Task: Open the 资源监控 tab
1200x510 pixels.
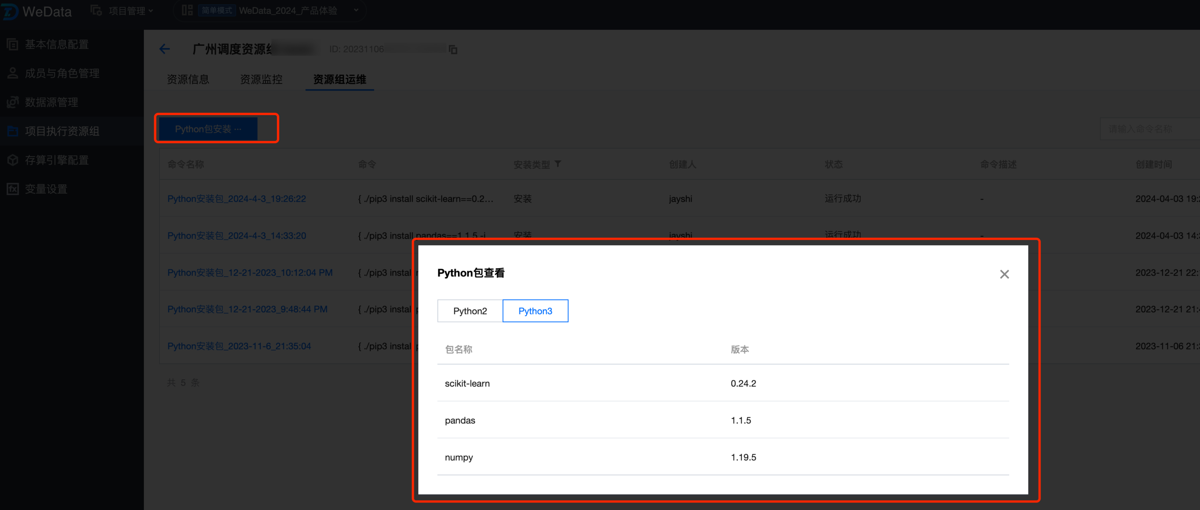Action: click(261, 80)
